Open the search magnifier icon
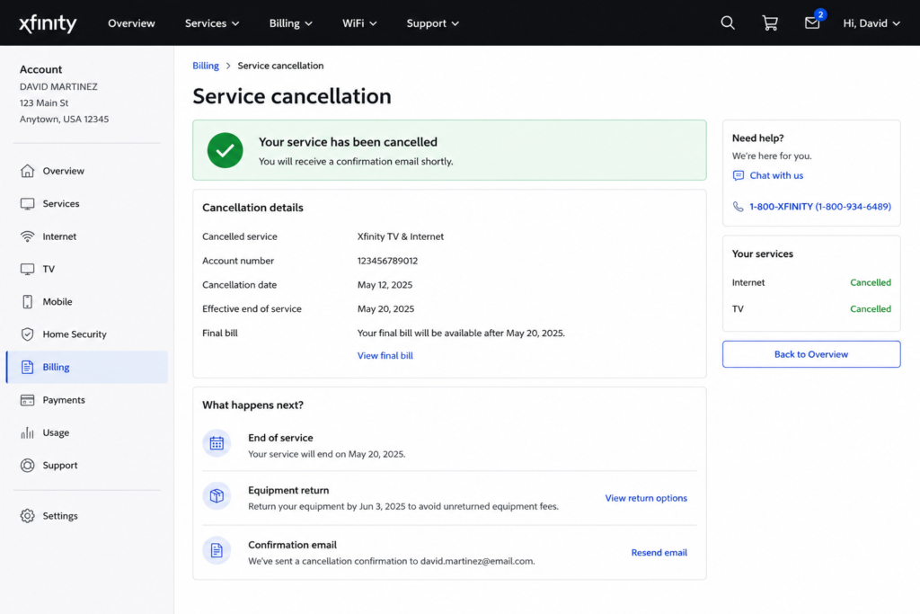This screenshot has height=614, width=920. [x=728, y=22]
